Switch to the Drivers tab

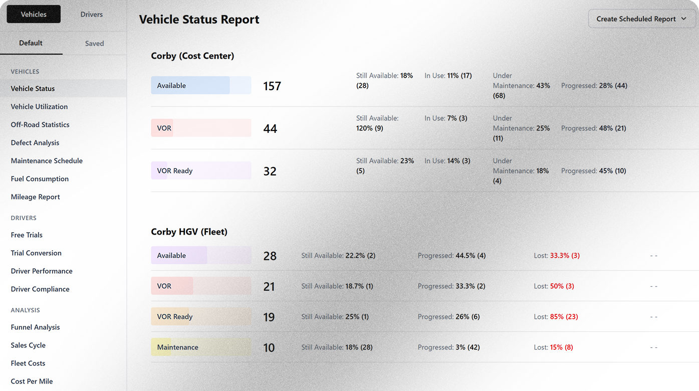(x=91, y=15)
